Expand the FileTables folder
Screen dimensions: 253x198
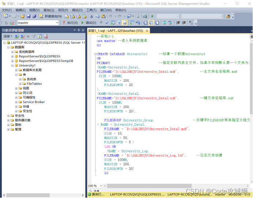click(x=20, y=84)
